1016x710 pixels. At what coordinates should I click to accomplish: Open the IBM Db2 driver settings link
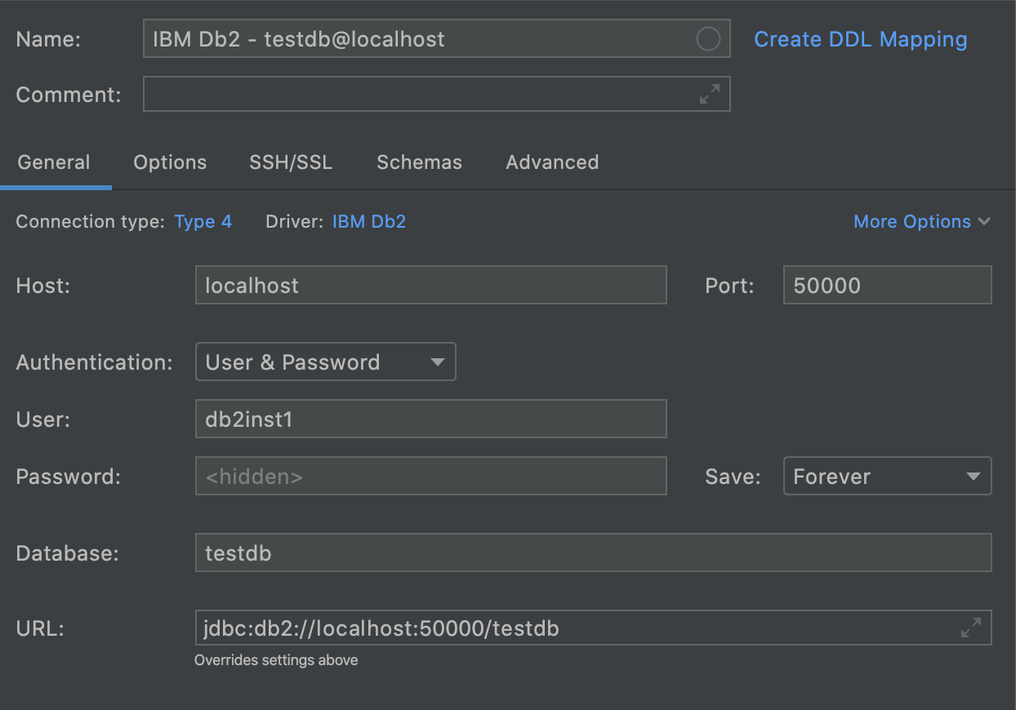pos(368,221)
